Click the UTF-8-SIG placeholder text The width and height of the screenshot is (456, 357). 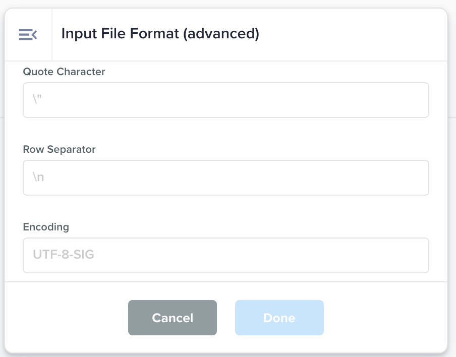click(64, 255)
